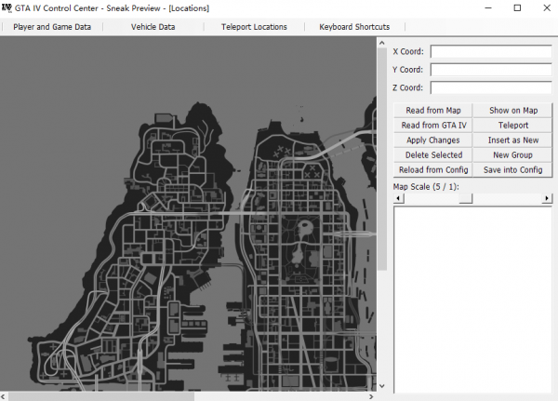Select the Z Coord input field

click(491, 88)
